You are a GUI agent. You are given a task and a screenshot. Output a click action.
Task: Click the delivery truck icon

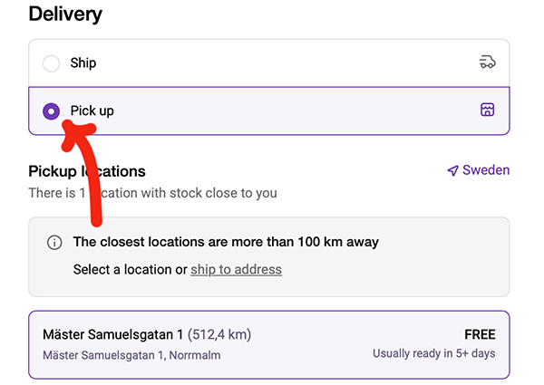pos(487,63)
